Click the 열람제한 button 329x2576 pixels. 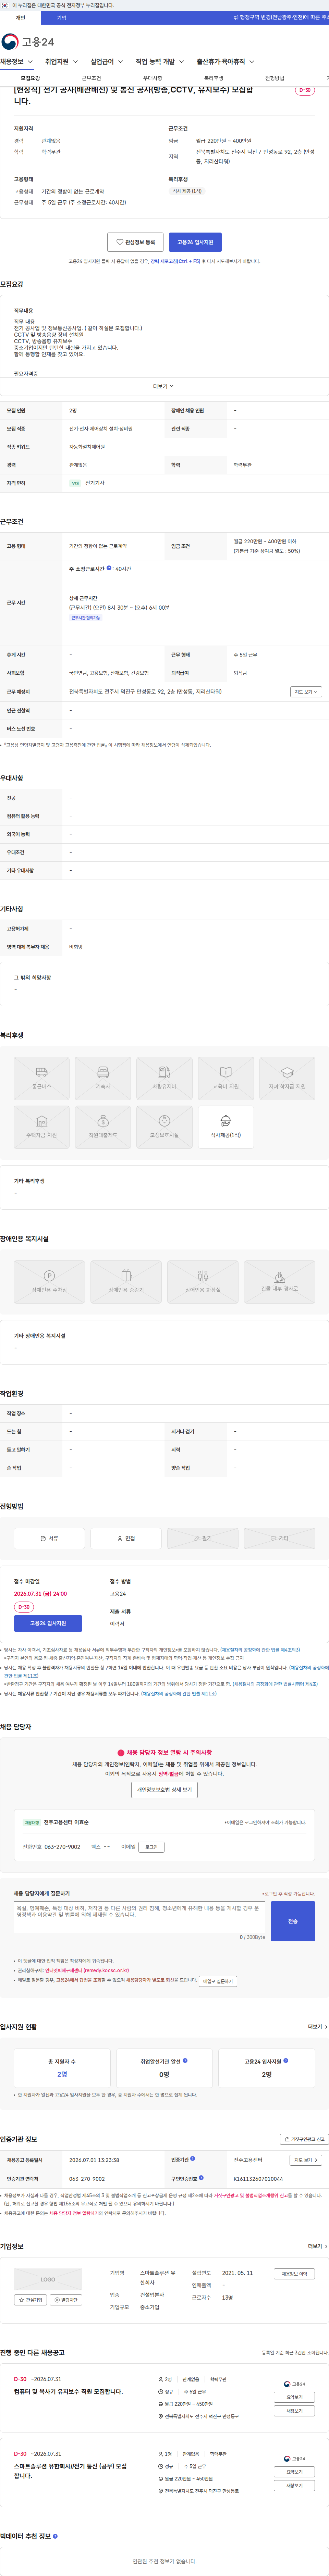[66, 2300]
